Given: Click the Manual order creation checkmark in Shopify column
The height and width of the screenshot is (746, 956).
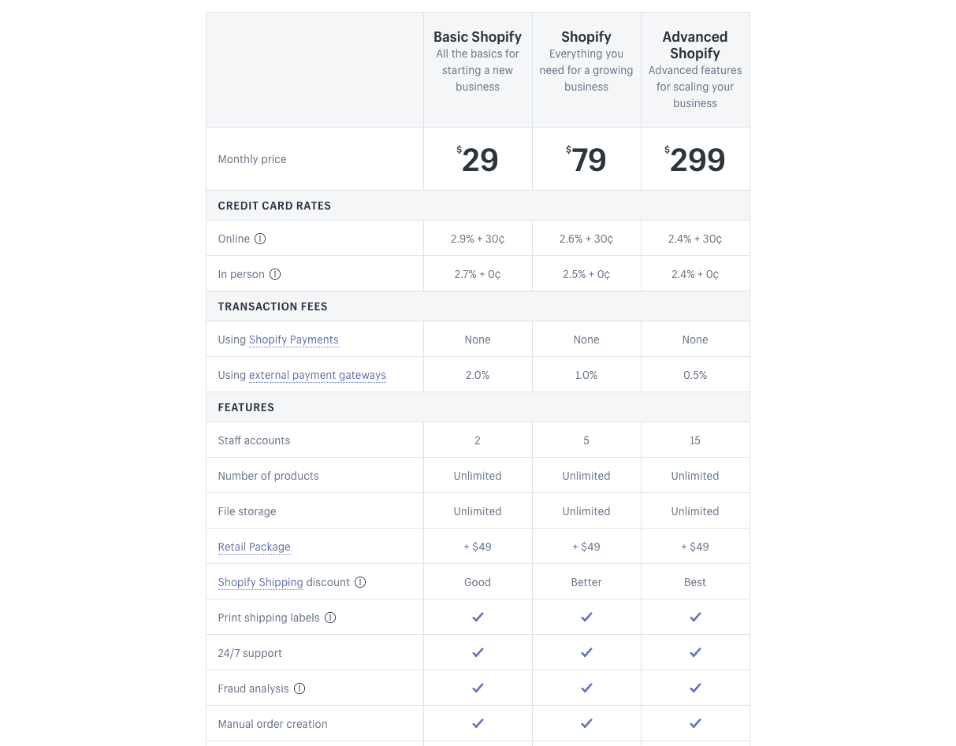Looking at the screenshot, I should pyautogui.click(x=586, y=723).
